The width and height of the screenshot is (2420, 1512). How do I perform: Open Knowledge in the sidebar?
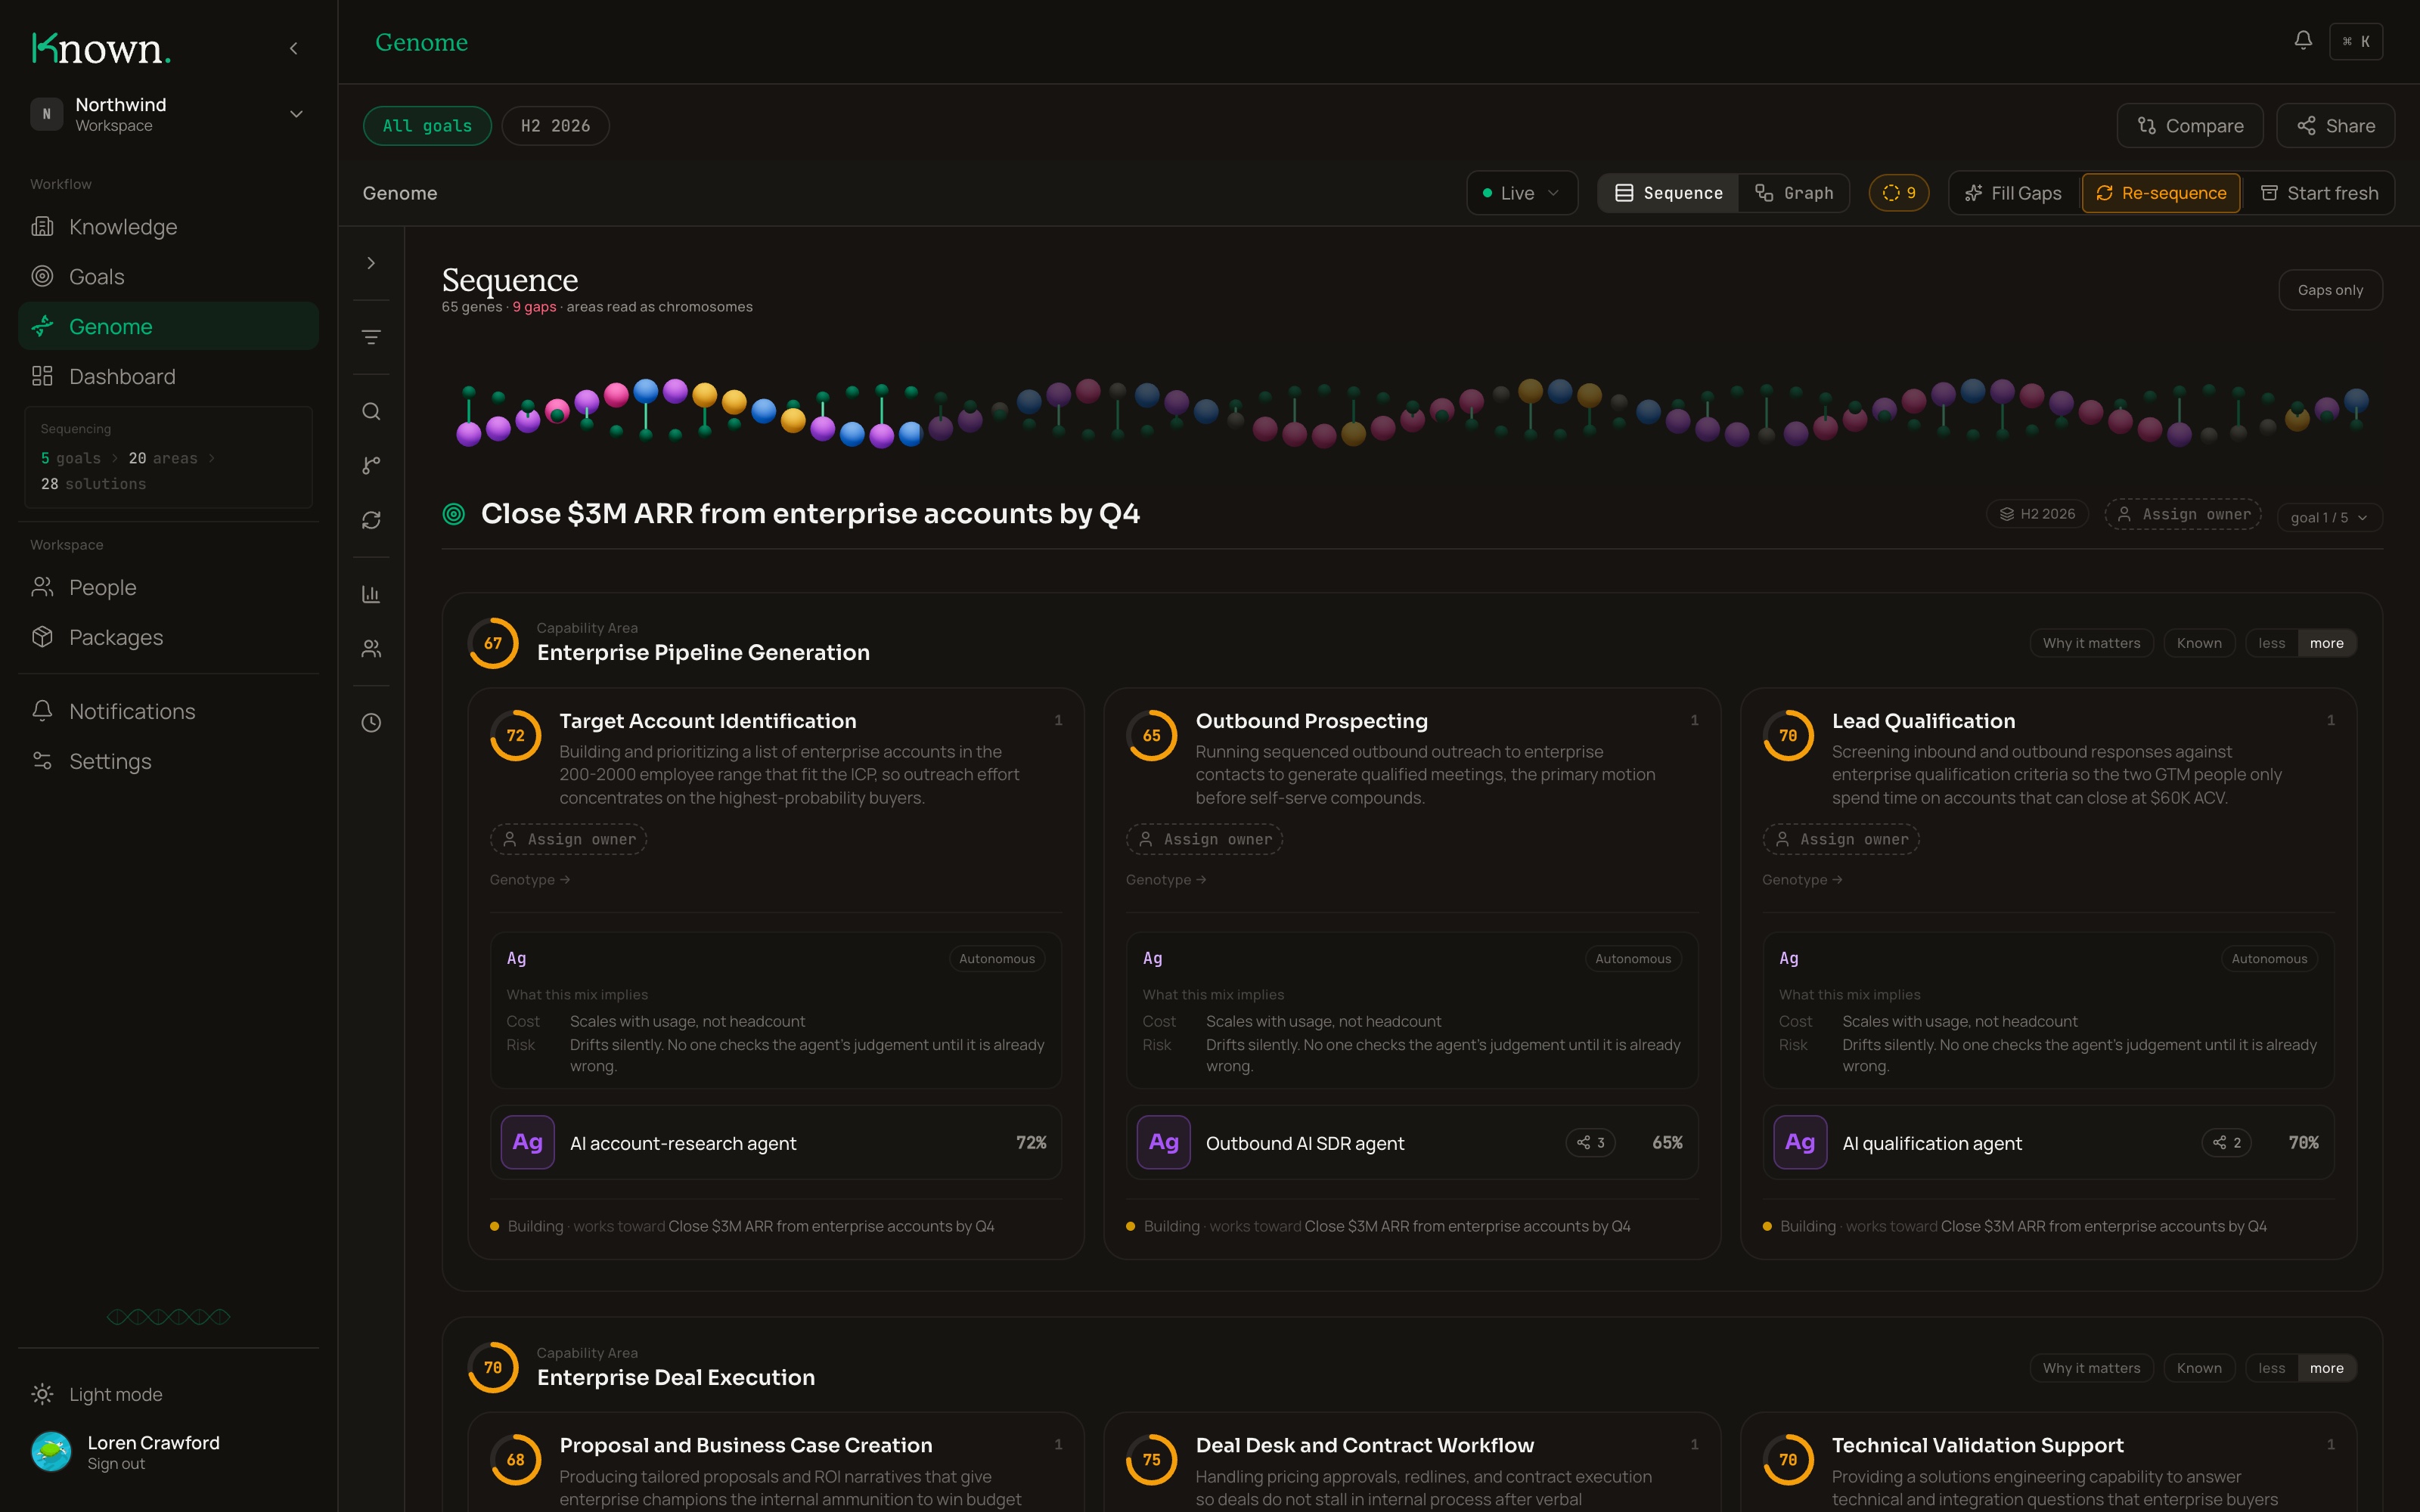pos(168,227)
